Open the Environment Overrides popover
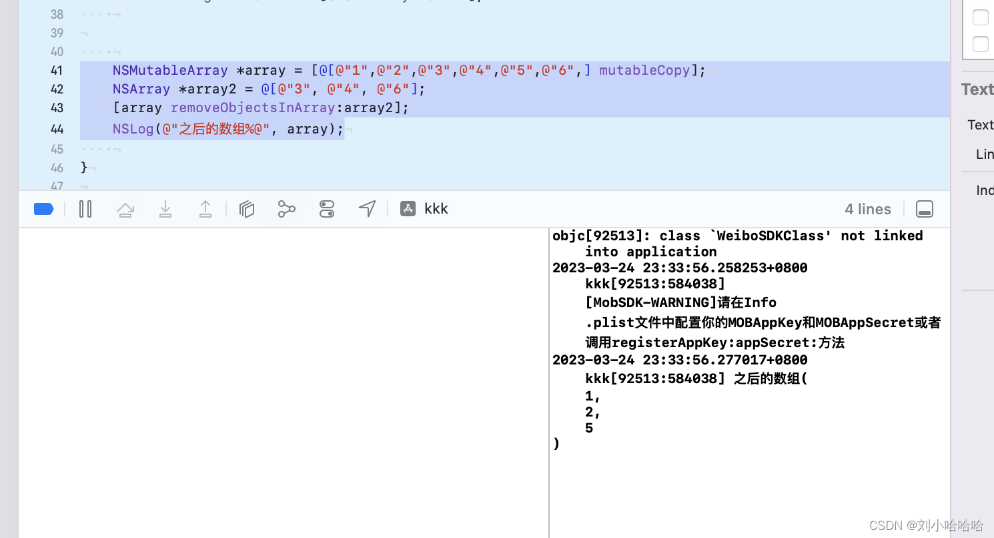Screen dimensions: 994x538 327,209
